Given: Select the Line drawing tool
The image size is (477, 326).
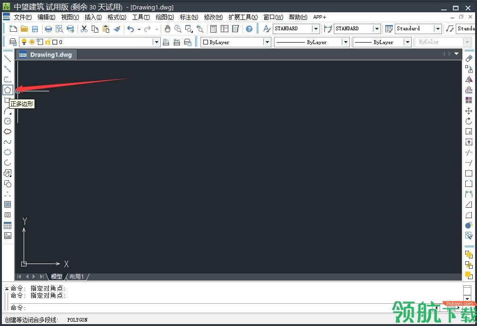Looking at the screenshot, I should 8,59.
